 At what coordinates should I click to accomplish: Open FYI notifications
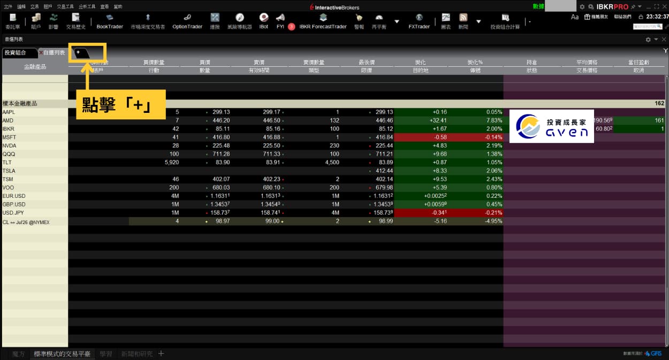coord(280,21)
